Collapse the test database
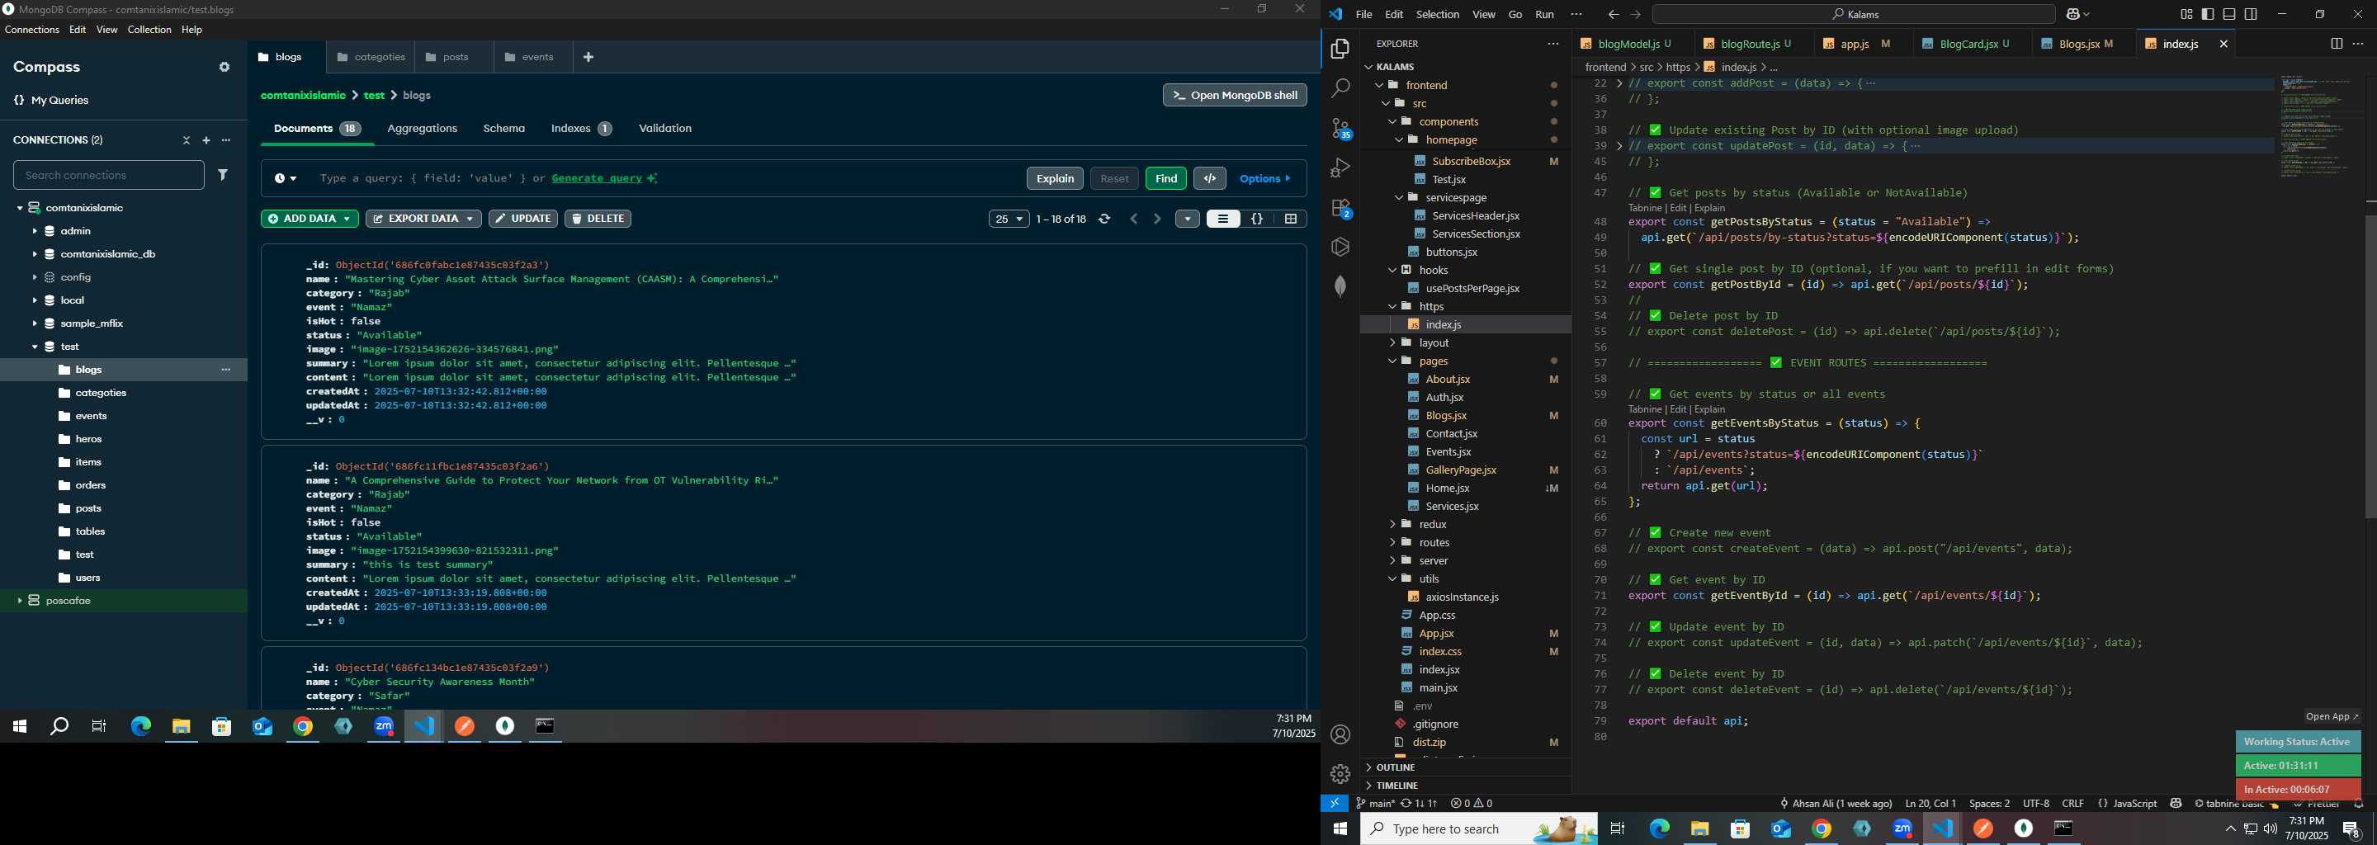Image resolution: width=2377 pixels, height=845 pixels. [34, 347]
